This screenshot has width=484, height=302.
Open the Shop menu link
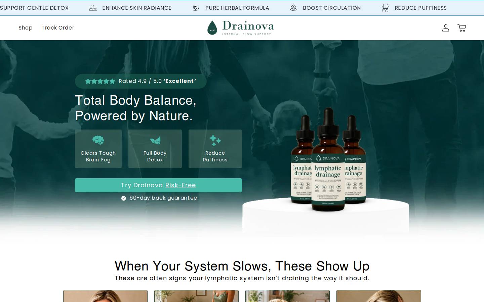[x=26, y=28]
